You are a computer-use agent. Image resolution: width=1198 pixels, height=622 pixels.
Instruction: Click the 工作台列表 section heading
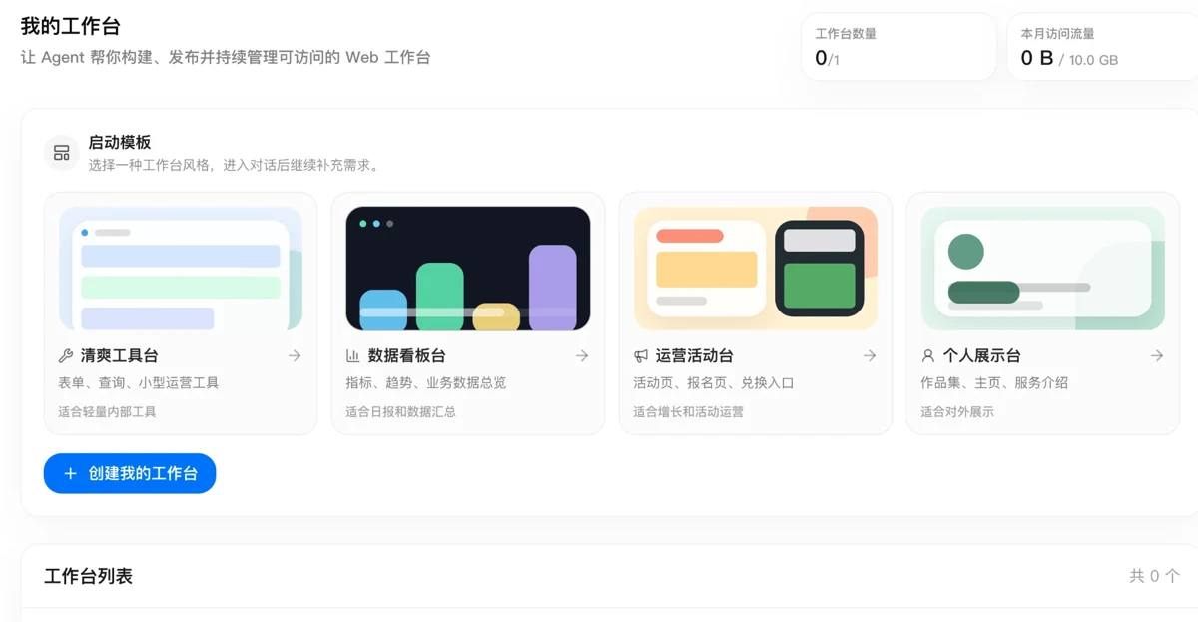88,576
